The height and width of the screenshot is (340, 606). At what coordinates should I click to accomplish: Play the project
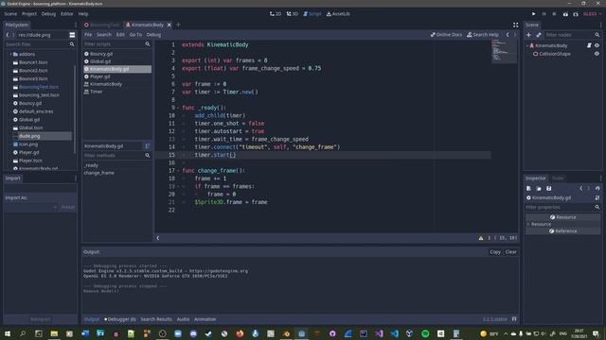point(534,14)
